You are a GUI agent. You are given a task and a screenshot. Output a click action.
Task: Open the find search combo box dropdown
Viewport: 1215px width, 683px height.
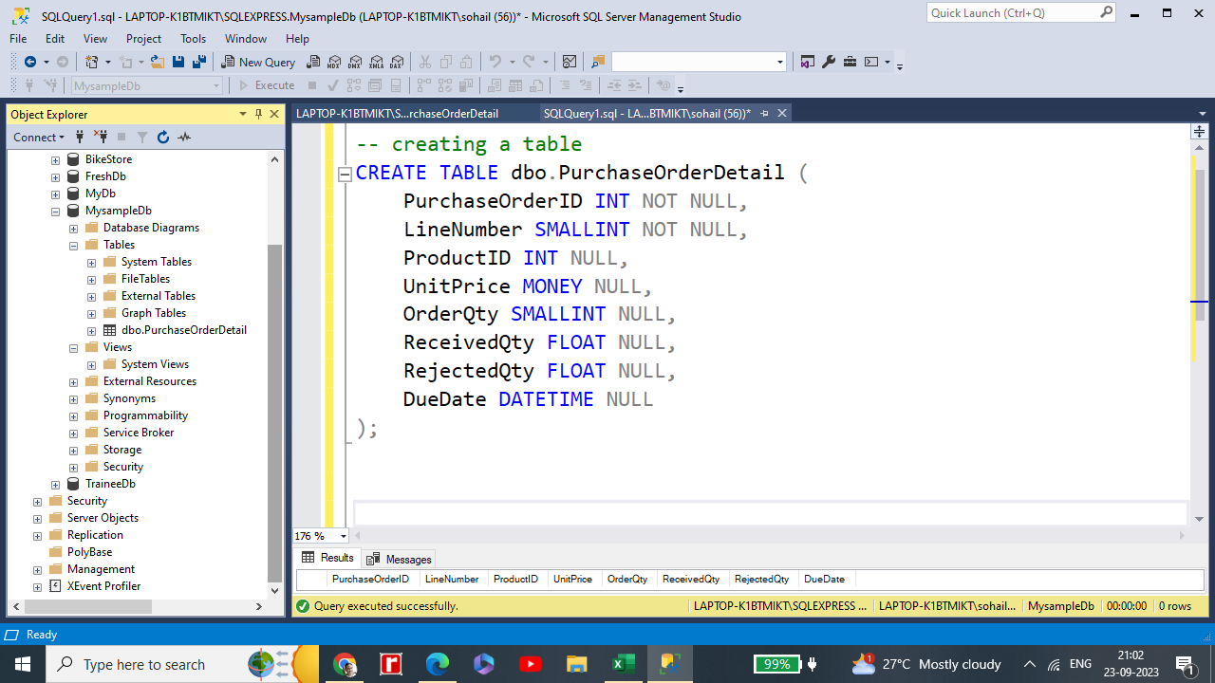tap(780, 62)
